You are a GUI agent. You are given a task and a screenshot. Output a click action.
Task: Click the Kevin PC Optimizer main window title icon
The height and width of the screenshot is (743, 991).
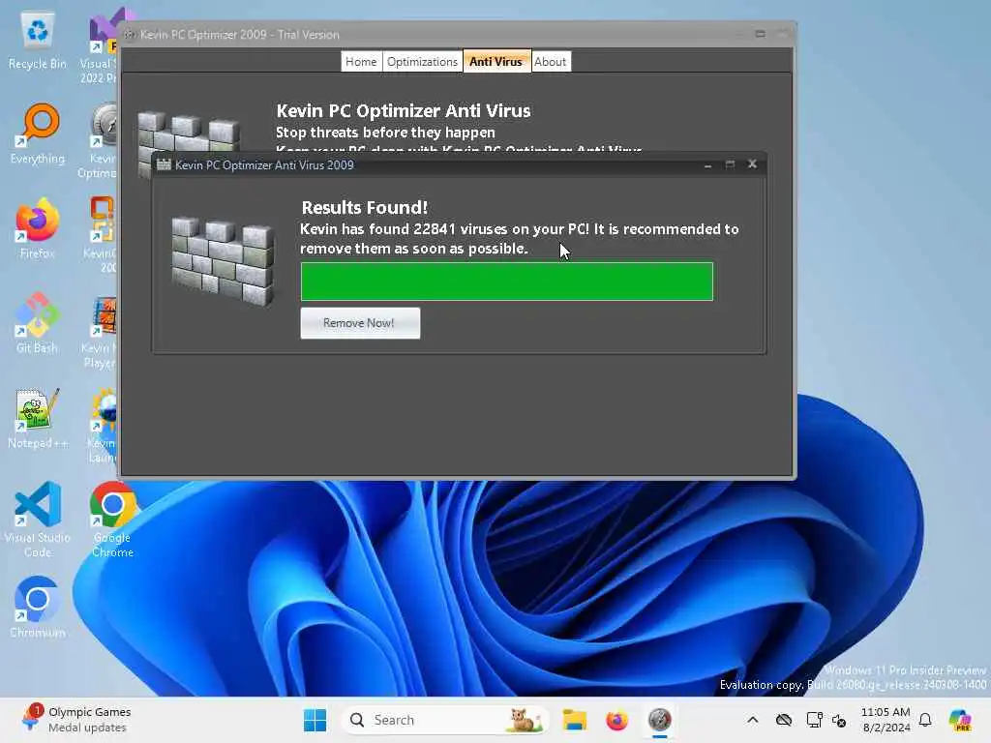130,35
